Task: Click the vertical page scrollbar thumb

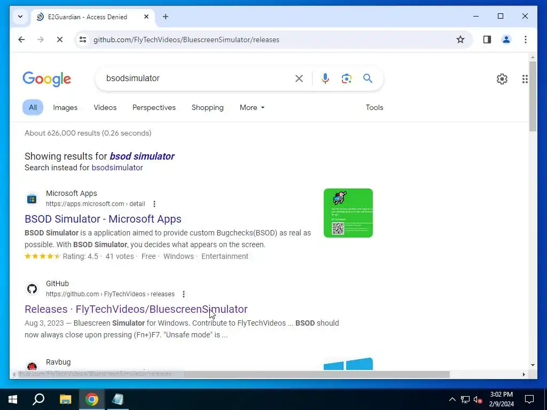Action: tap(533, 97)
